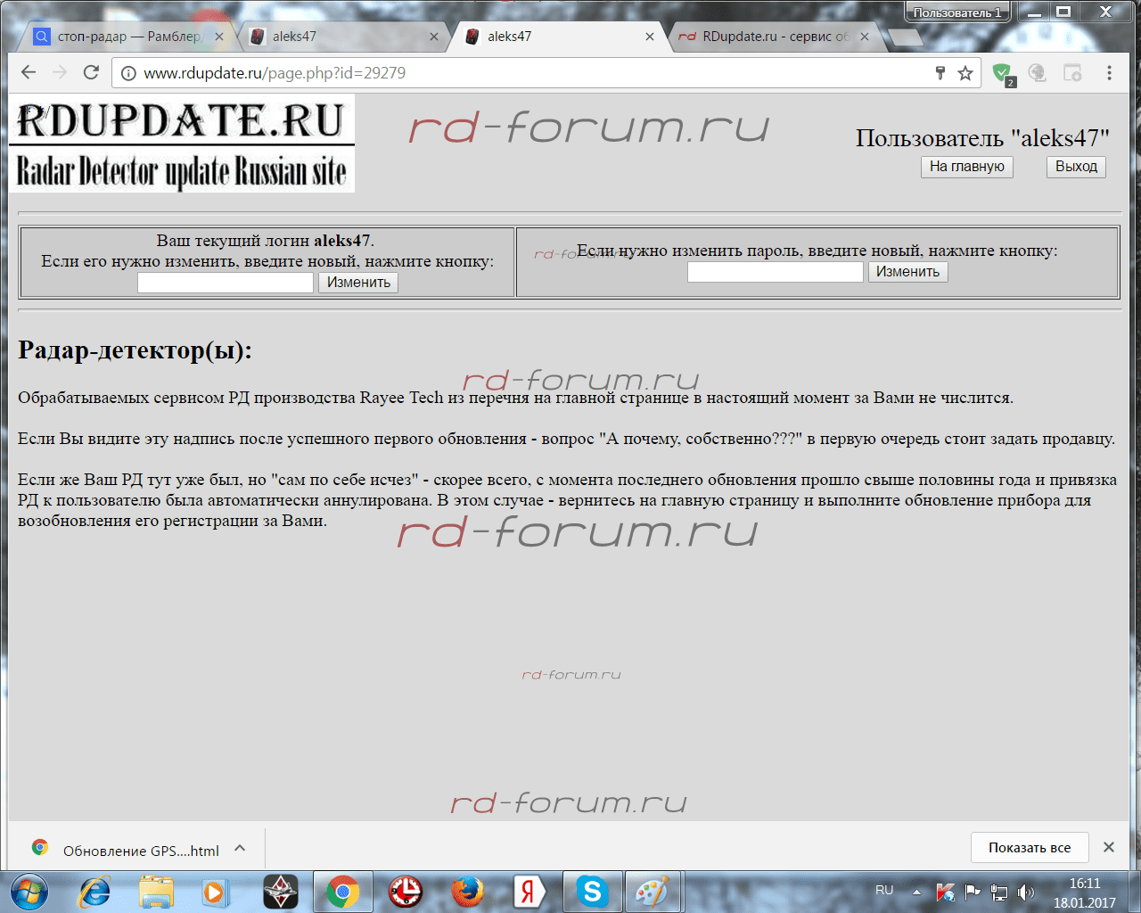Click the Выход logout button

click(1076, 167)
